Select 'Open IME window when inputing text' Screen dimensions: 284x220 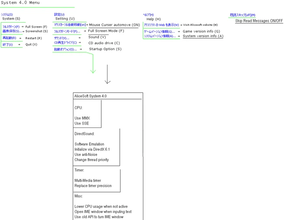point(103,212)
